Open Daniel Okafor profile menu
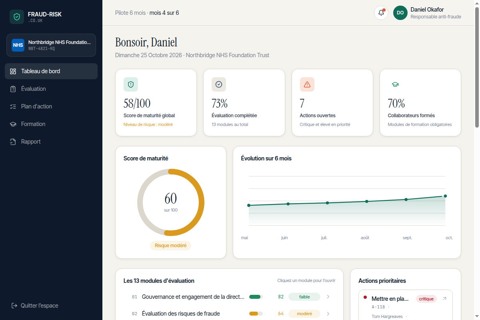The image size is (480, 320). (x=427, y=13)
